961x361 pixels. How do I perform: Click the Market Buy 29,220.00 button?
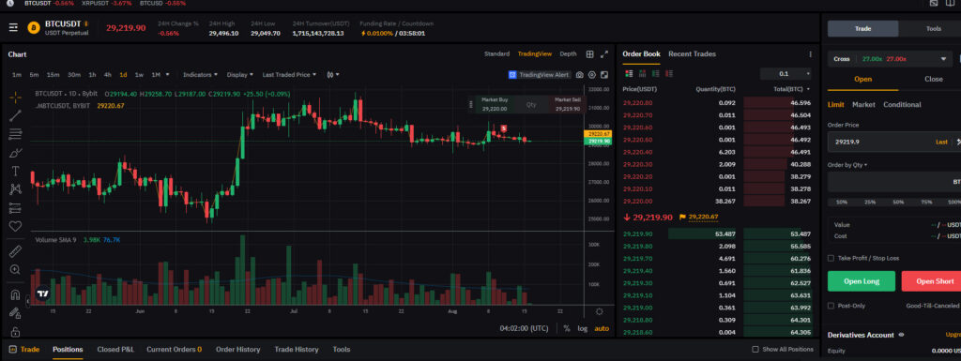point(495,104)
